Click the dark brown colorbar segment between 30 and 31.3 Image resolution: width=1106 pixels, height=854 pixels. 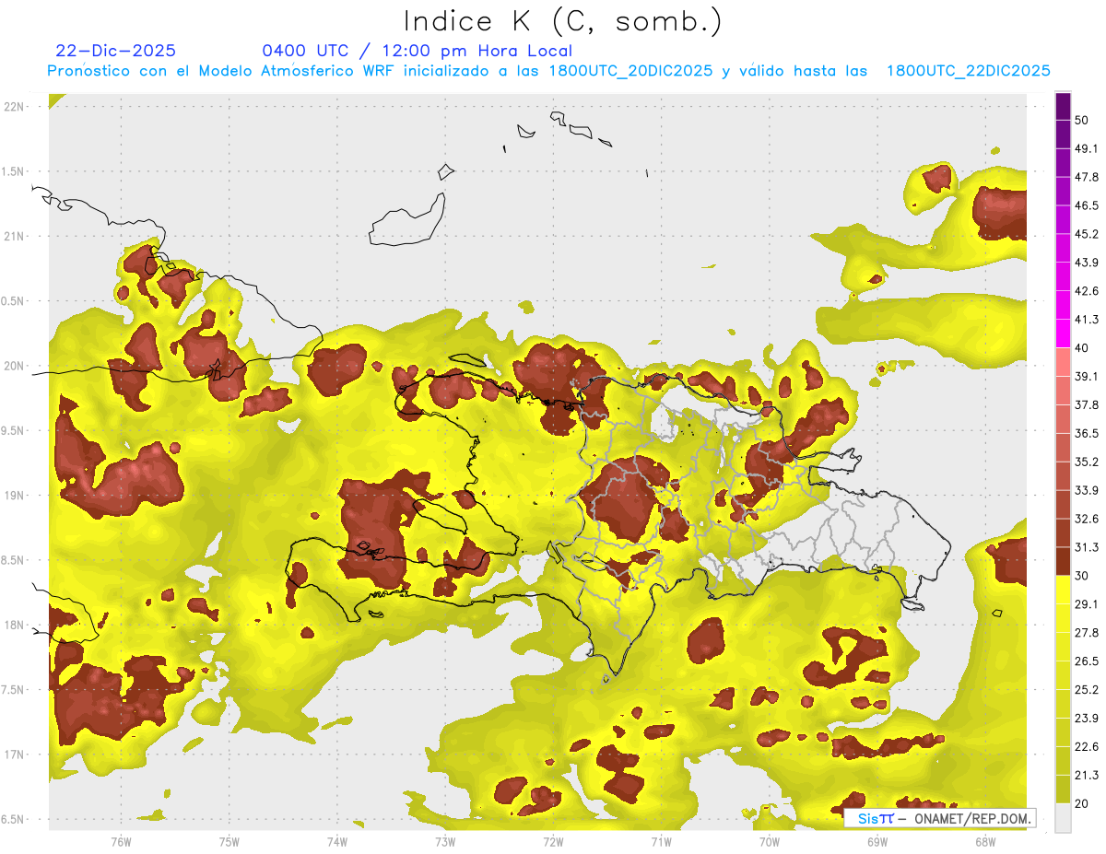[1063, 562]
